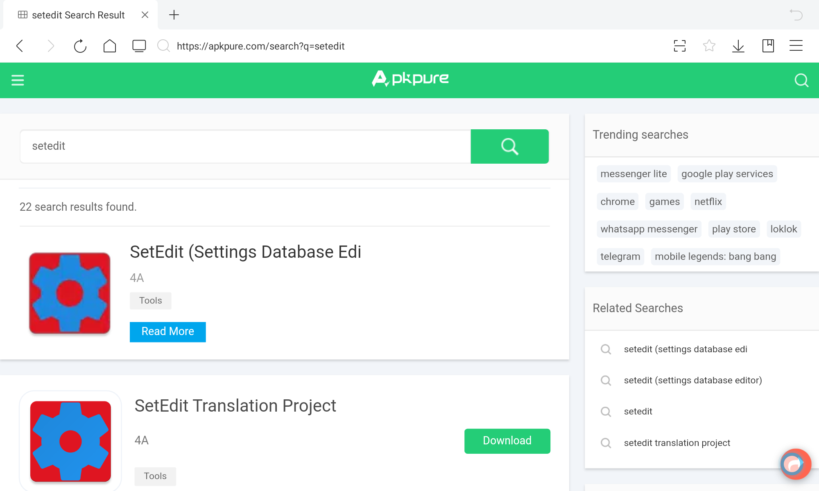Click the green search button on searchbar

click(x=509, y=146)
